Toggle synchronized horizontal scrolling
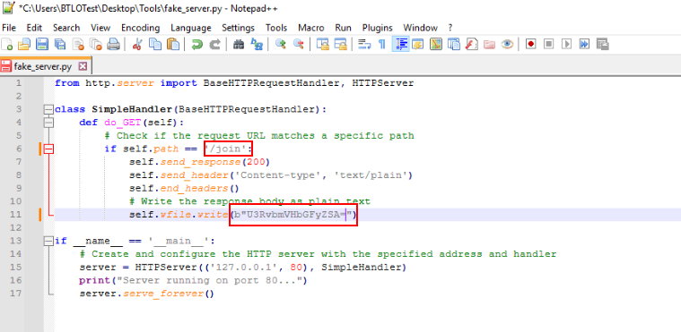Image resolution: width=681 pixels, height=332 pixels. click(340, 44)
